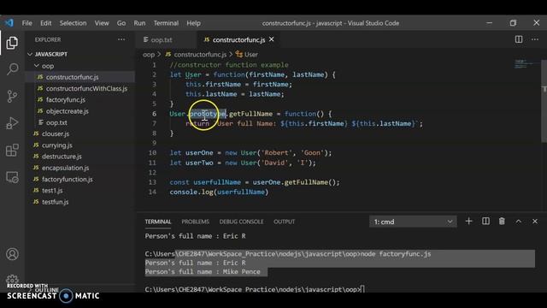547x308 pixels.
Task: Maximize the terminal panel size
Action: coord(519,222)
